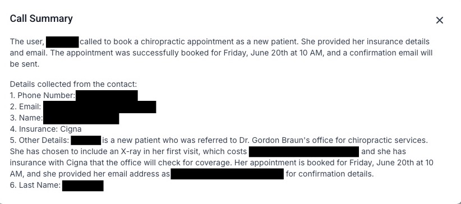Click redacted email before "for confirmation details"
Viewport: 461px width, 204px height.
point(227,174)
